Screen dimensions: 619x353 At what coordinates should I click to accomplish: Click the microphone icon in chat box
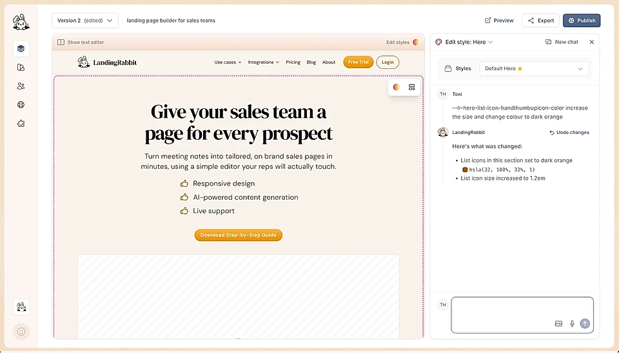tap(572, 323)
